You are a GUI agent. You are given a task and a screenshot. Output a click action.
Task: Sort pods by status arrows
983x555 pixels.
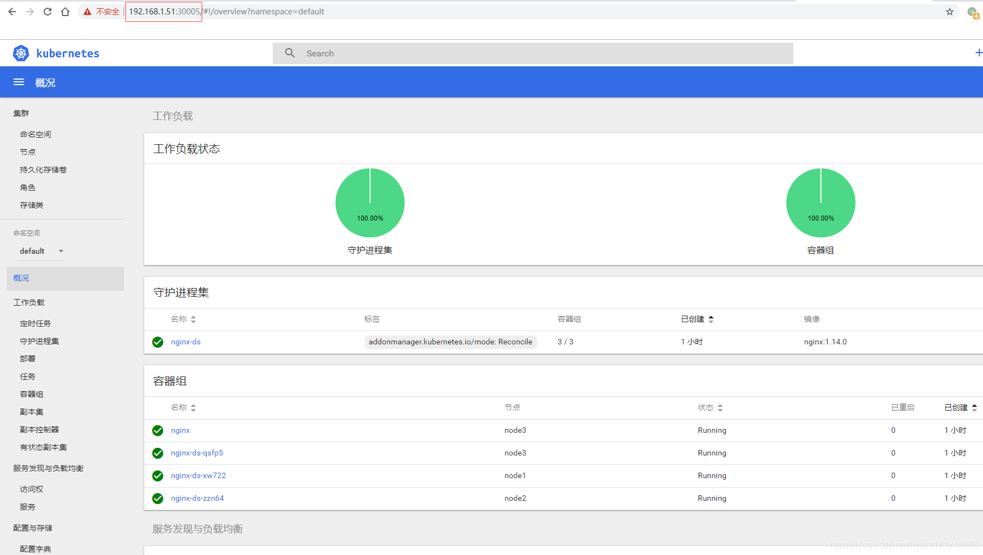(x=720, y=408)
